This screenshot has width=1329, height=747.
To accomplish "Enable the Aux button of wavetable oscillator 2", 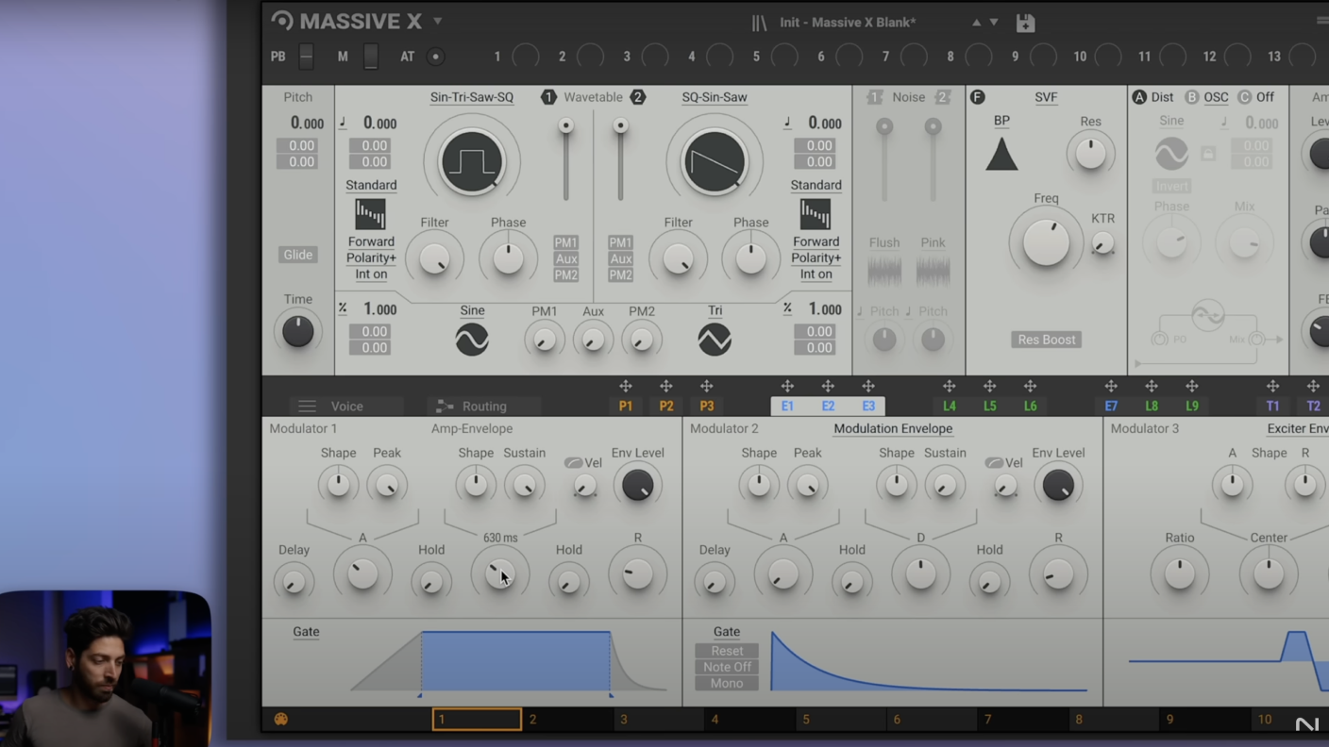I will (x=620, y=258).
